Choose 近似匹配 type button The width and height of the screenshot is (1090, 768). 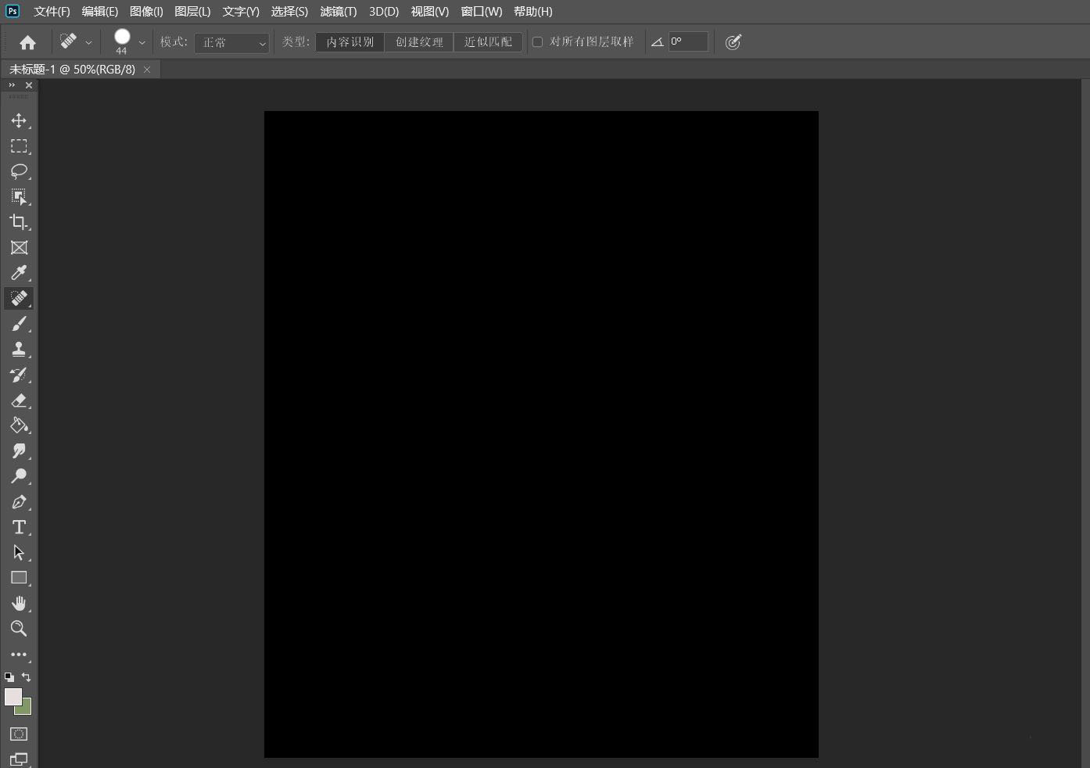coord(488,42)
